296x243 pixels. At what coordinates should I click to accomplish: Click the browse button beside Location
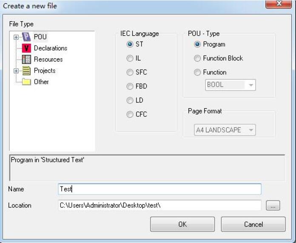point(273,206)
